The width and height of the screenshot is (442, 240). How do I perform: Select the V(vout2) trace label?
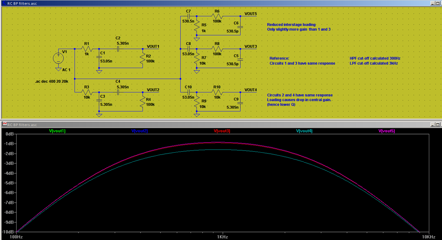coord(140,131)
